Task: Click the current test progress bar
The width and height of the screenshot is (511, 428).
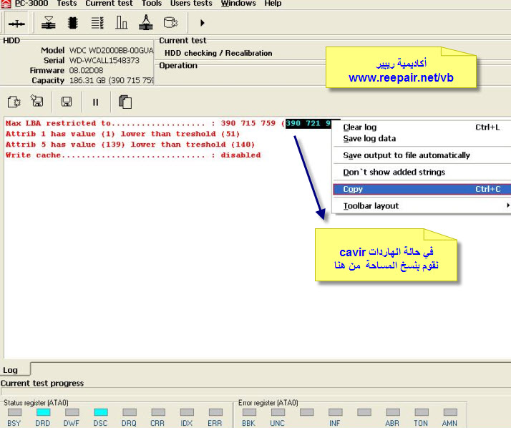Action: pos(255,391)
